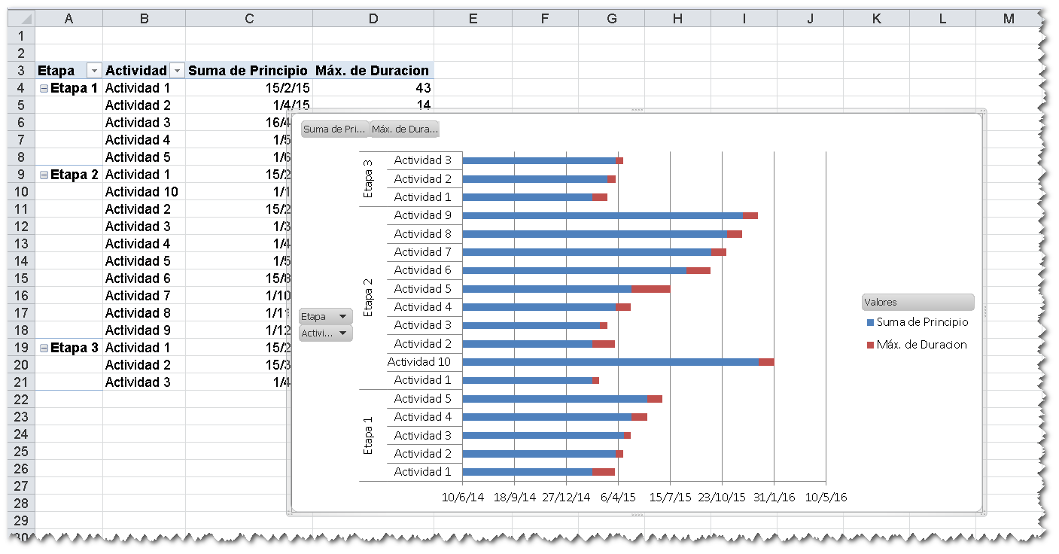This screenshot has height=554, width=1059.
Task: Open the Actividad filter dropdown in header
Action: click(x=177, y=71)
